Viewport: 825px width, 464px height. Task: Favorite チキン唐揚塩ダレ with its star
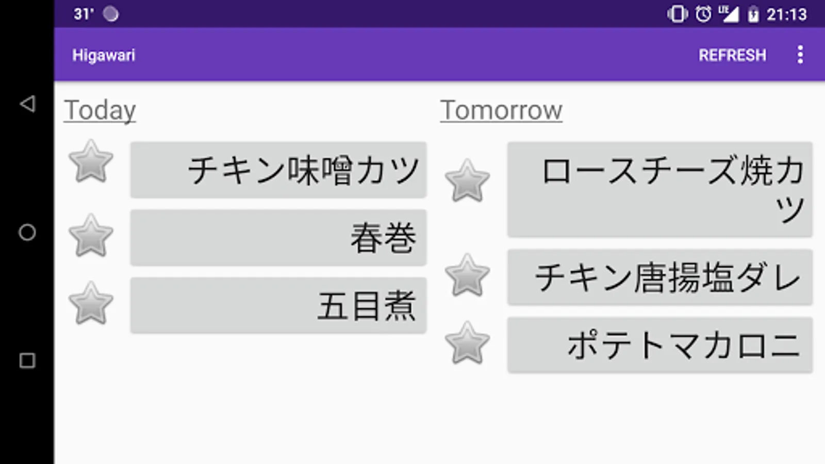(467, 276)
